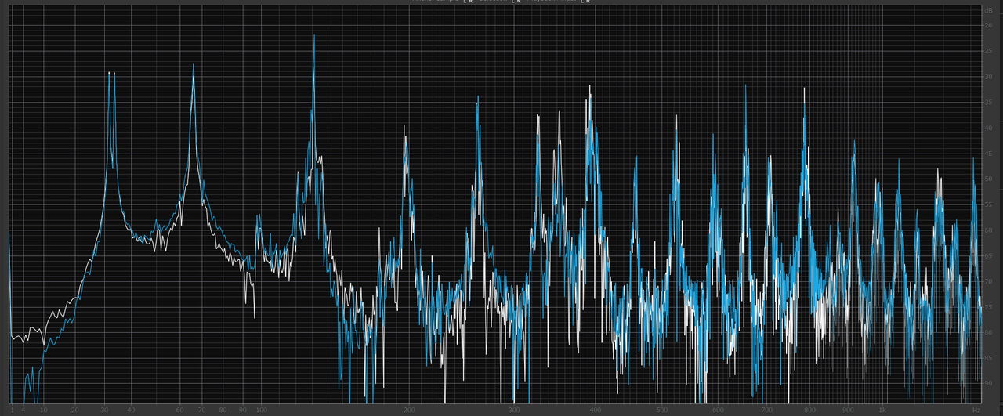Image resolution: width=1003 pixels, height=416 pixels.
Task: Select the 50 label on the dB scale
Action: click(988, 179)
